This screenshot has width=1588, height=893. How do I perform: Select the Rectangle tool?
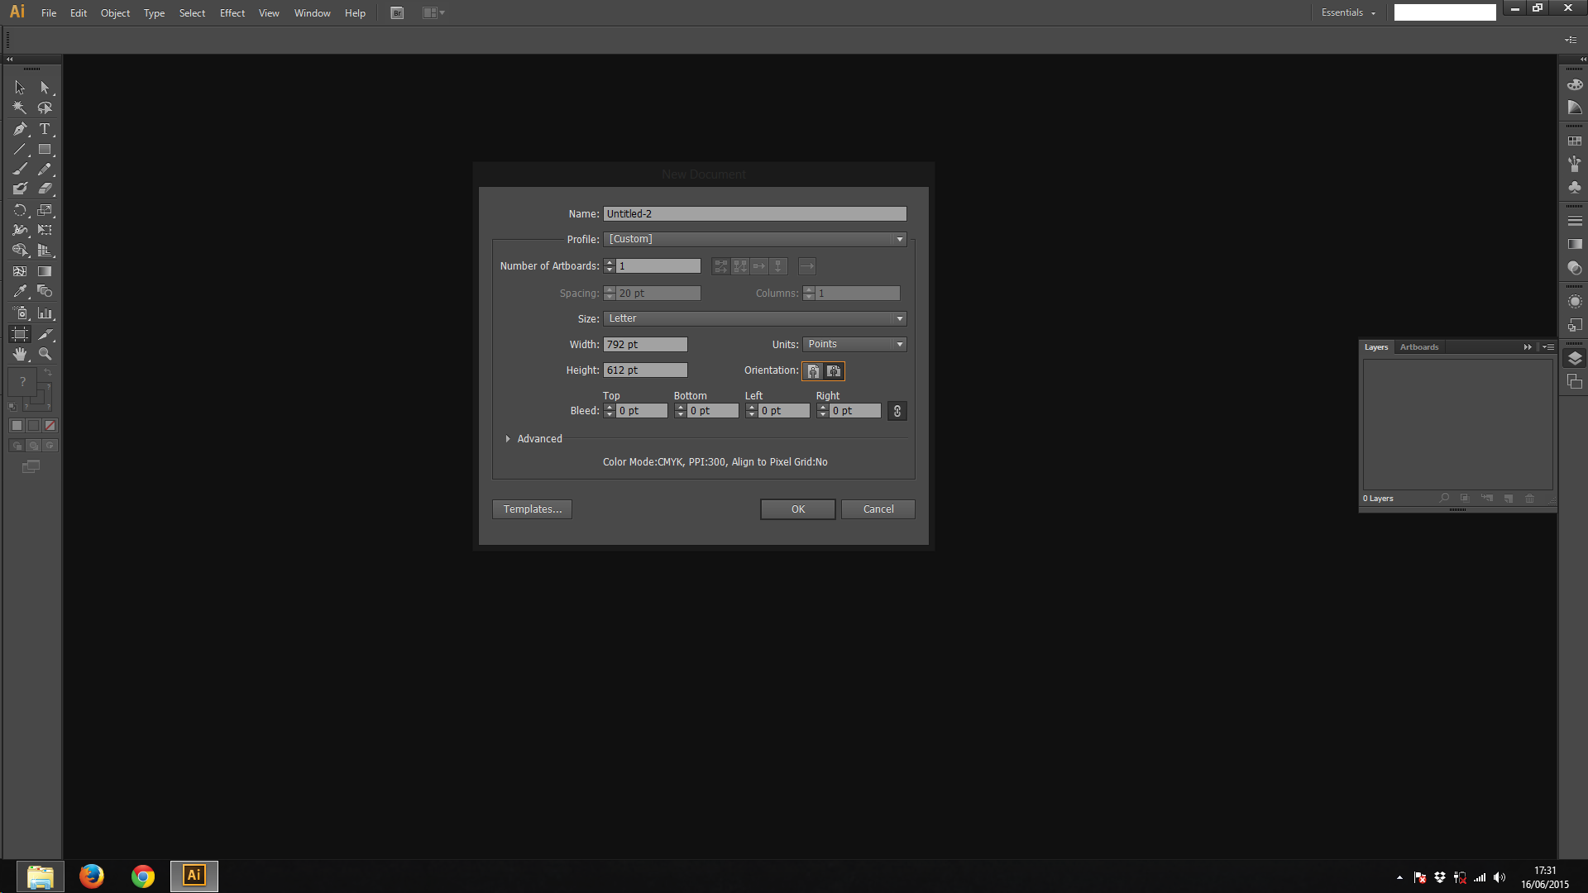(45, 150)
